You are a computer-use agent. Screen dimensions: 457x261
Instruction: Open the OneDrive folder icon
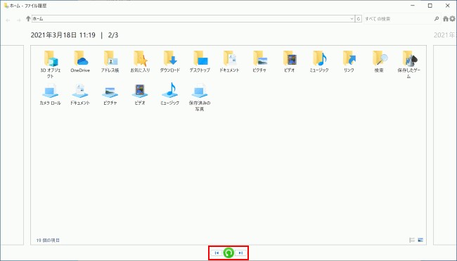[x=80, y=61]
